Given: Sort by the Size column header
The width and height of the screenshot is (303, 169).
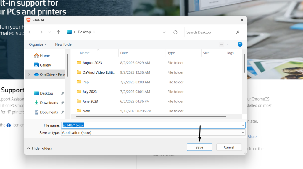Looking at the screenshot, I should pos(206,53).
